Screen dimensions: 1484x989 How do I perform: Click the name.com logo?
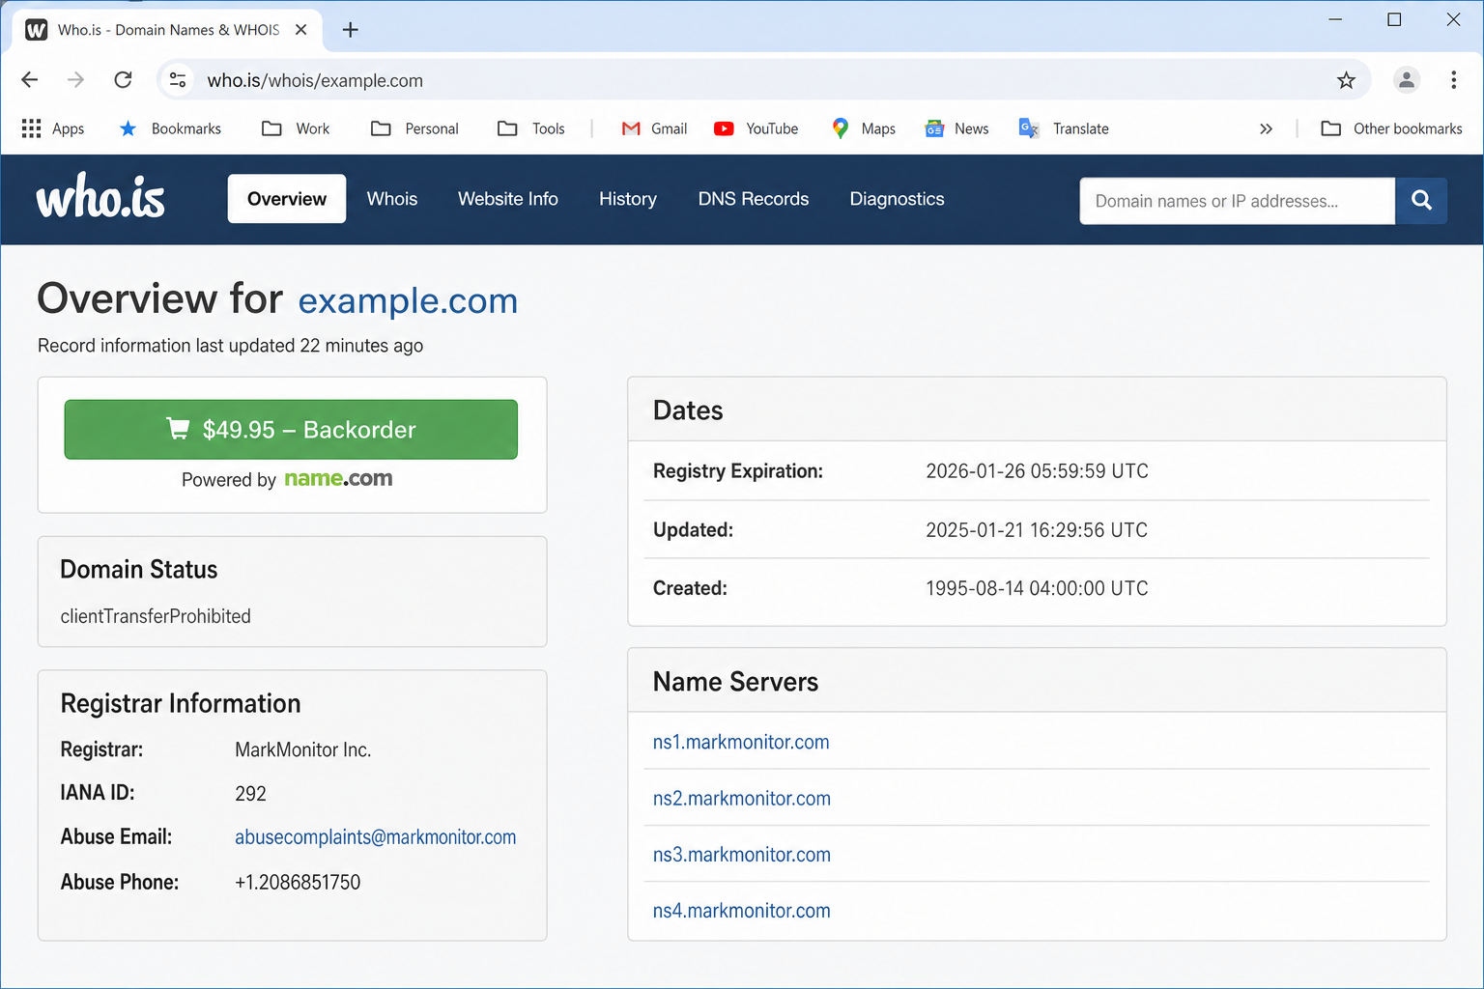coord(338,479)
